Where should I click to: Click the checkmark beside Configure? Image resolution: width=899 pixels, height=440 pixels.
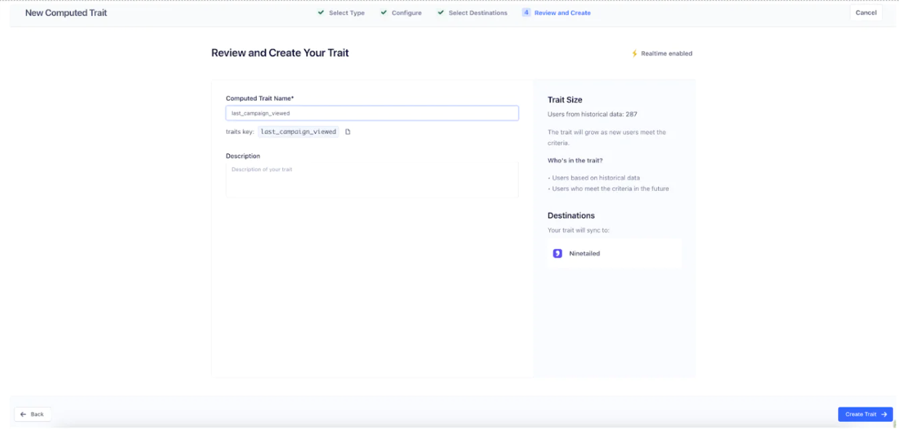(384, 13)
